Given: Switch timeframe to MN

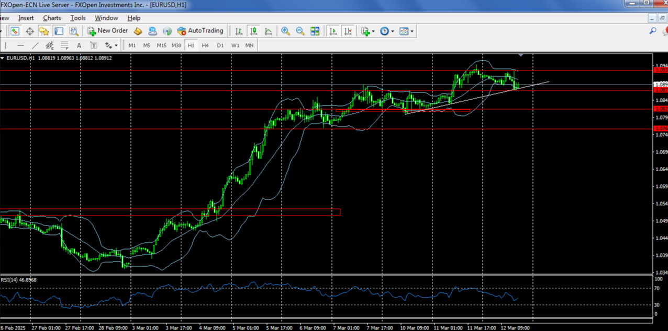Looking at the screenshot, I should [250, 45].
